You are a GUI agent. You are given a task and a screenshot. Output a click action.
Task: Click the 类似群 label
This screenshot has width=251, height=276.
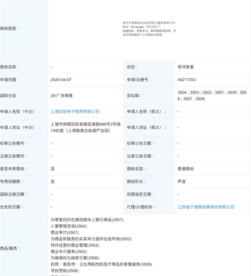(x=134, y=96)
